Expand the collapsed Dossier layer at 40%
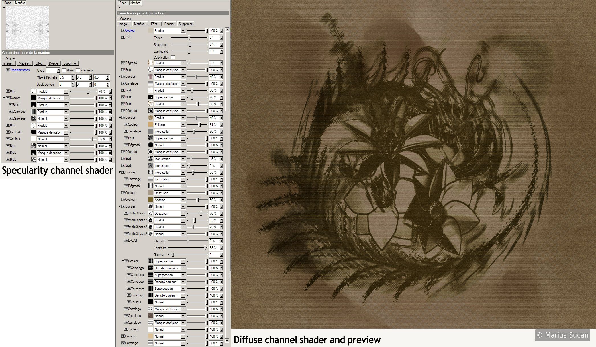This screenshot has width=596, height=347. (x=119, y=77)
